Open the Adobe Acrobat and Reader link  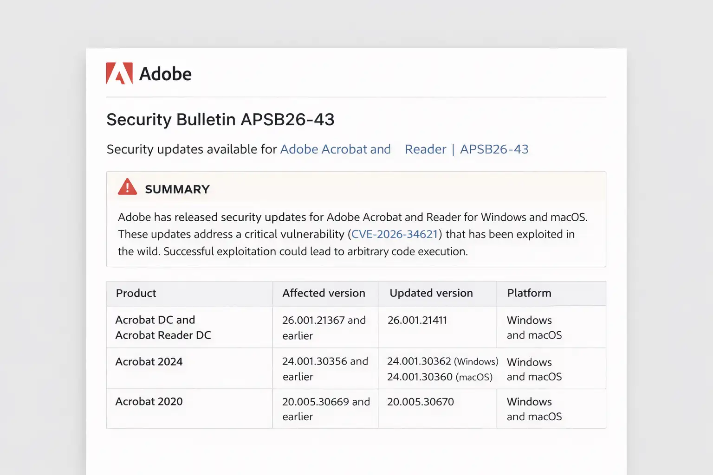(335, 149)
